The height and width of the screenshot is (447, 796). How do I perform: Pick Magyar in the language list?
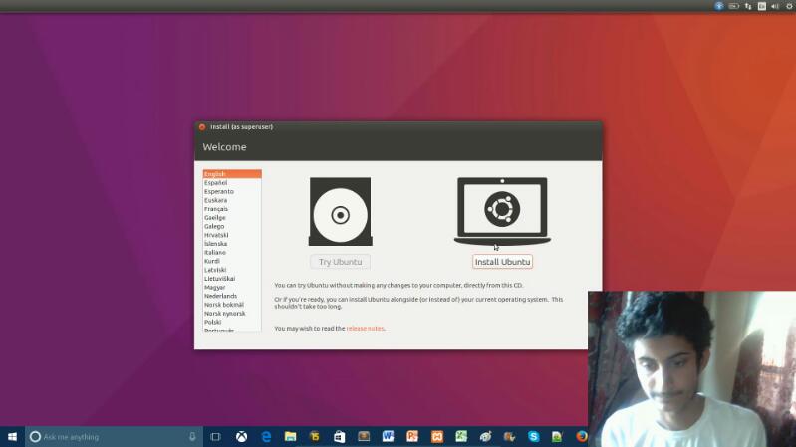pyautogui.click(x=232, y=287)
